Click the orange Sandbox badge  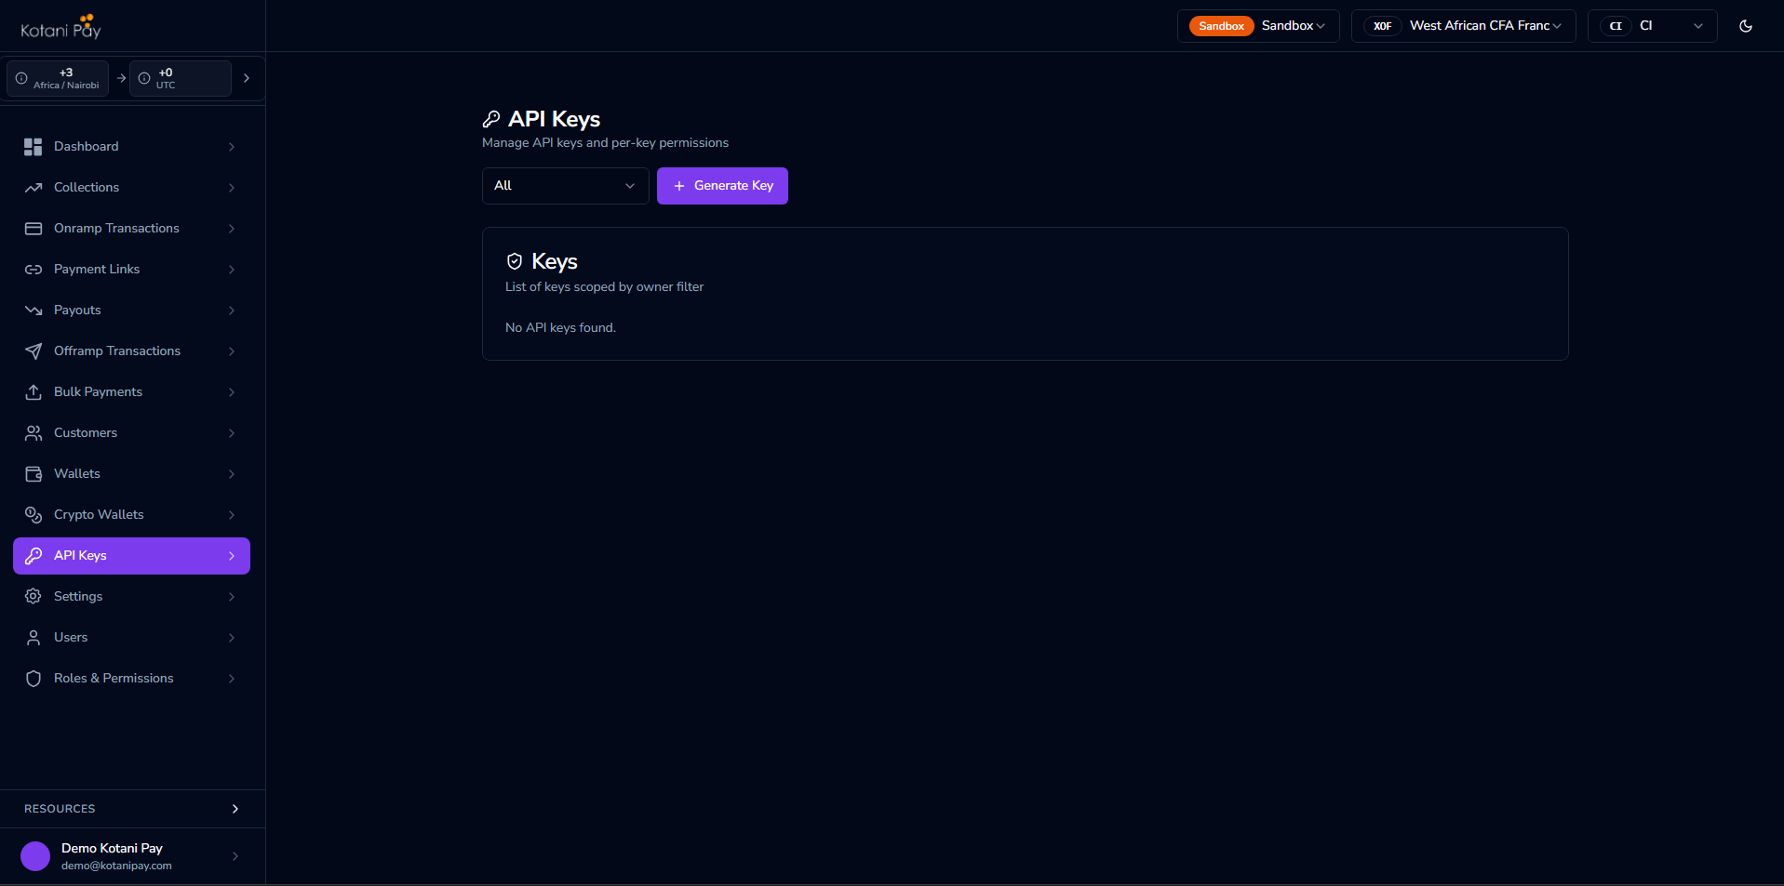[1221, 26]
